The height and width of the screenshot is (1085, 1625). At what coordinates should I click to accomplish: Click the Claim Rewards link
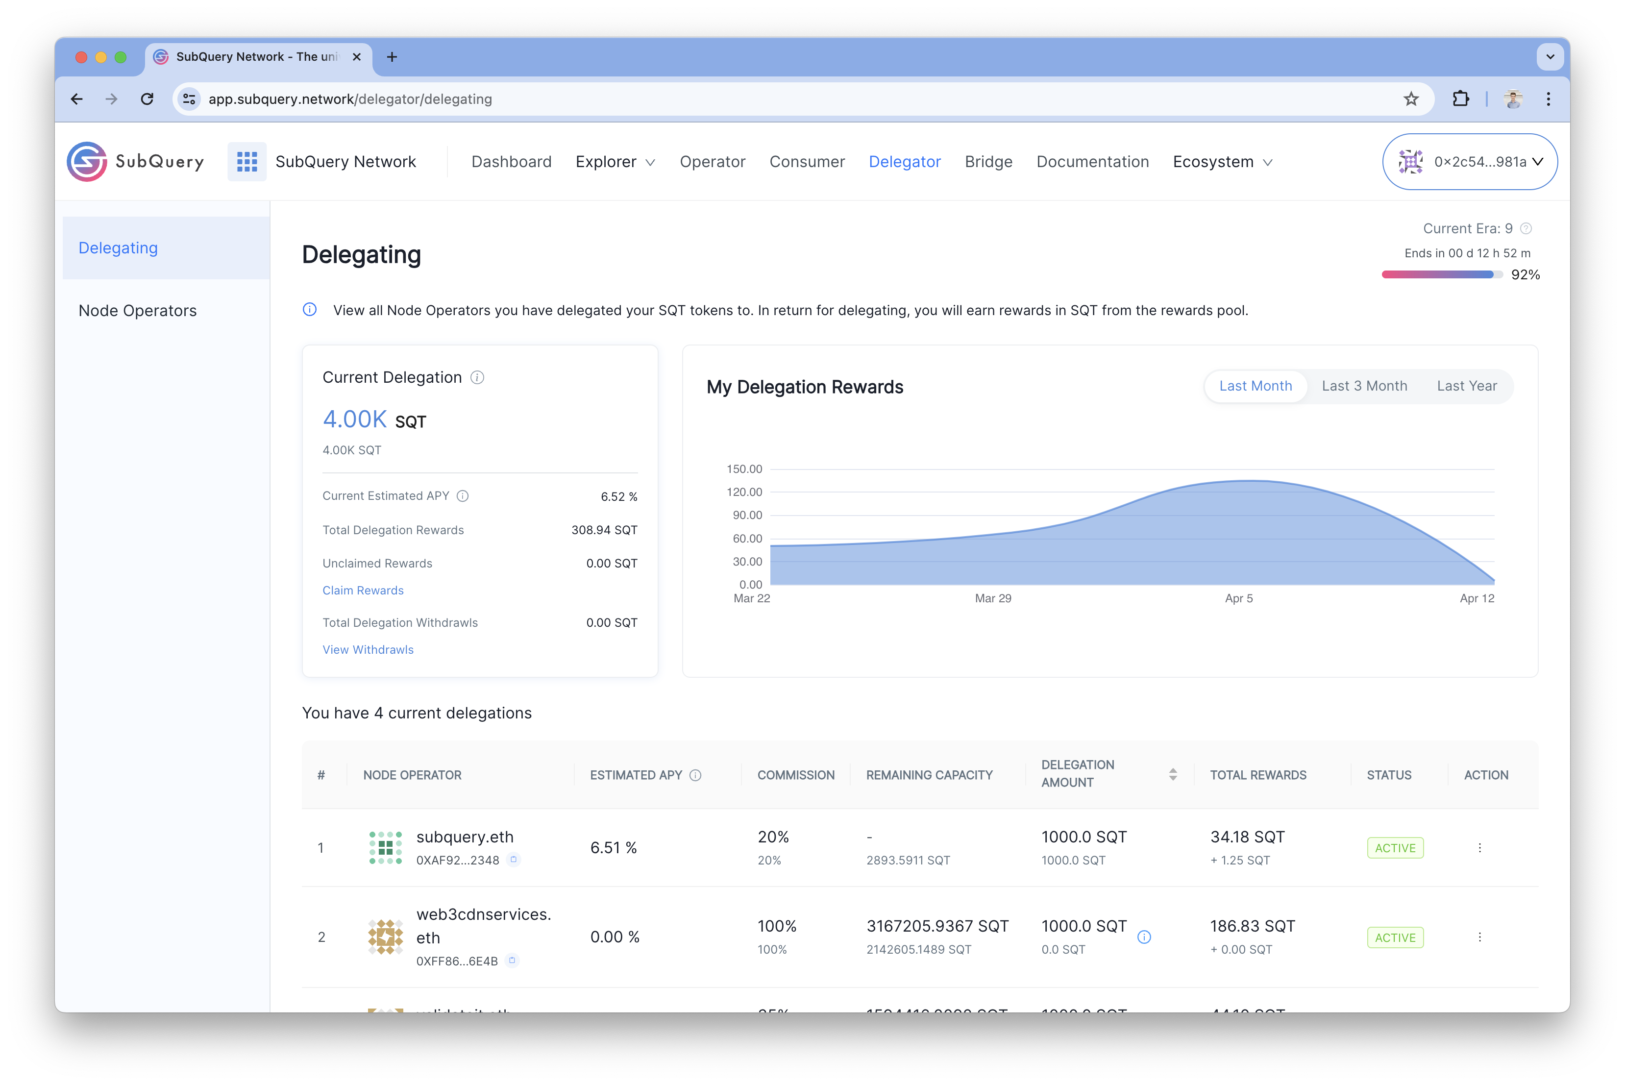(363, 590)
